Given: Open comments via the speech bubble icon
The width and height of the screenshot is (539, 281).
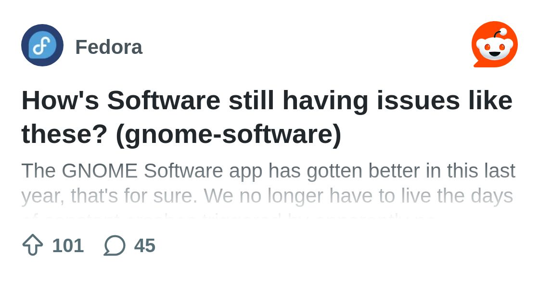Looking at the screenshot, I should coord(115,245).
